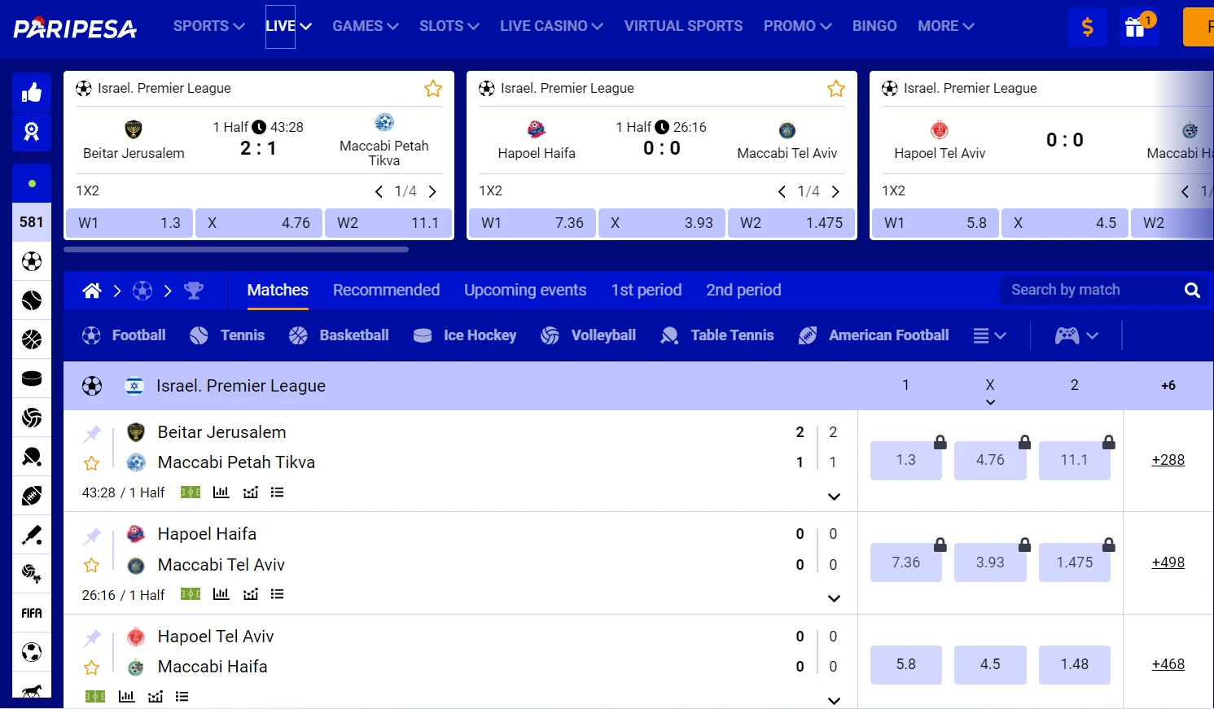
Task: Select tennis ball icon in left sidebar
Action: coord(32,300)
